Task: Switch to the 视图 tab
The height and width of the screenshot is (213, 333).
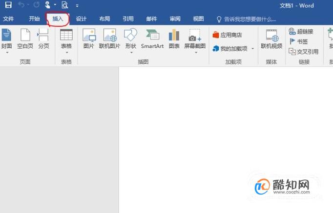Action: 198,19
